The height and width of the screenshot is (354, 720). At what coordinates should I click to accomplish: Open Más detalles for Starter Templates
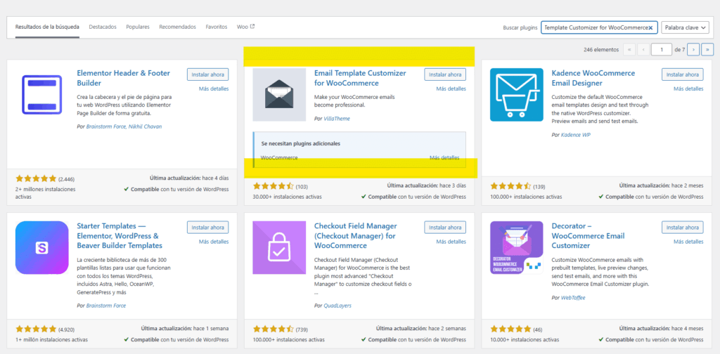coord(214,241)
